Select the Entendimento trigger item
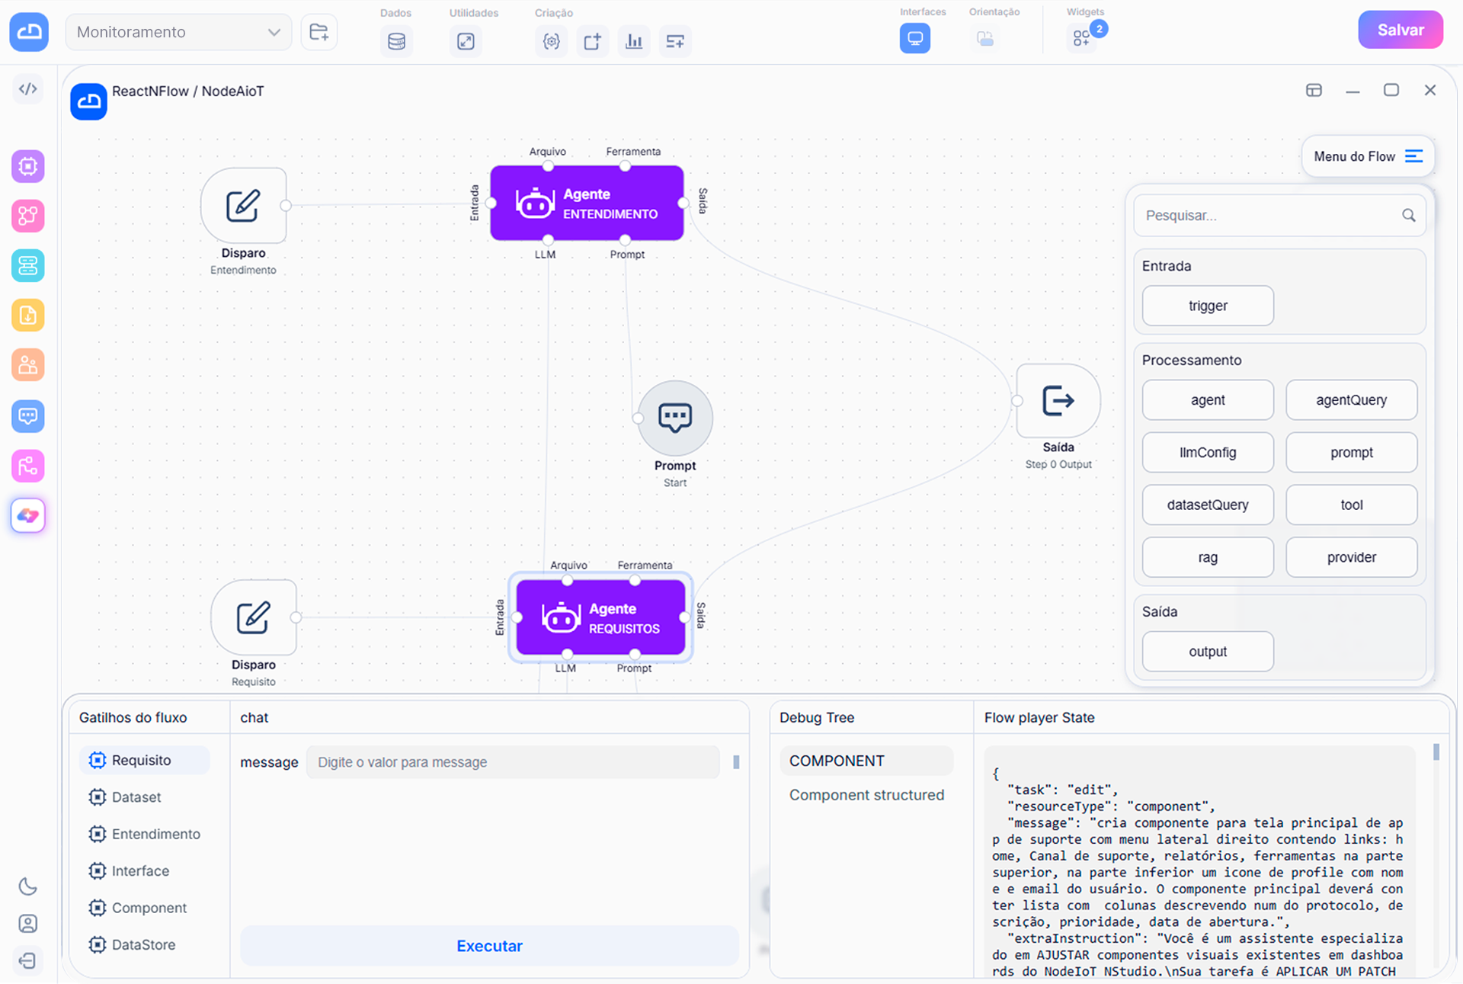 point(155,834)
